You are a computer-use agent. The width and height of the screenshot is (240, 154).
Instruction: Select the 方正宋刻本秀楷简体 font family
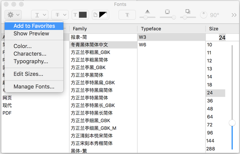pyautogui.click(x=103, y=143)
